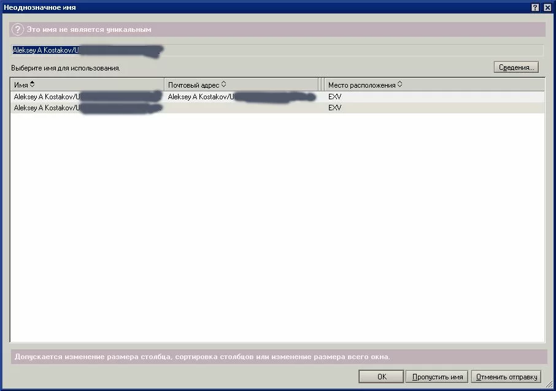Select the second Aleksey A Kostakov name entry
556x391 pixels.
pyautogui.click(x=47, y=108)
